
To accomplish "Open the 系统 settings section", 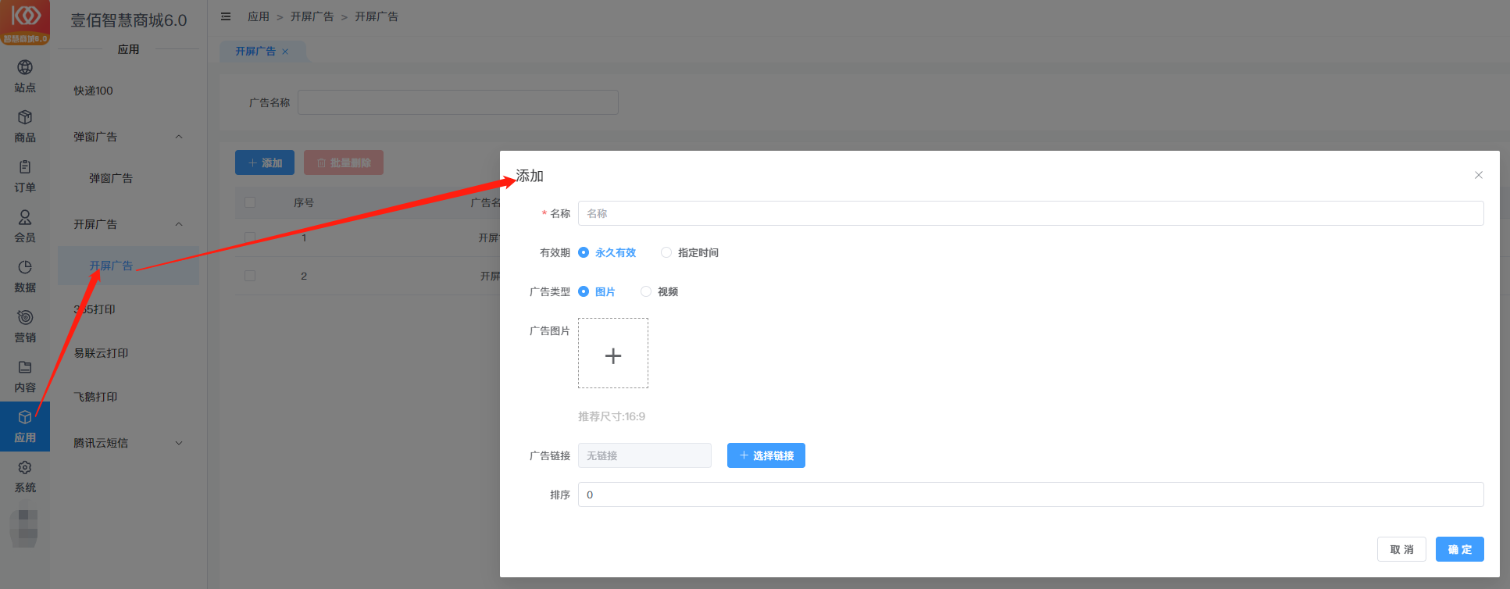I will tap(25, 477).
